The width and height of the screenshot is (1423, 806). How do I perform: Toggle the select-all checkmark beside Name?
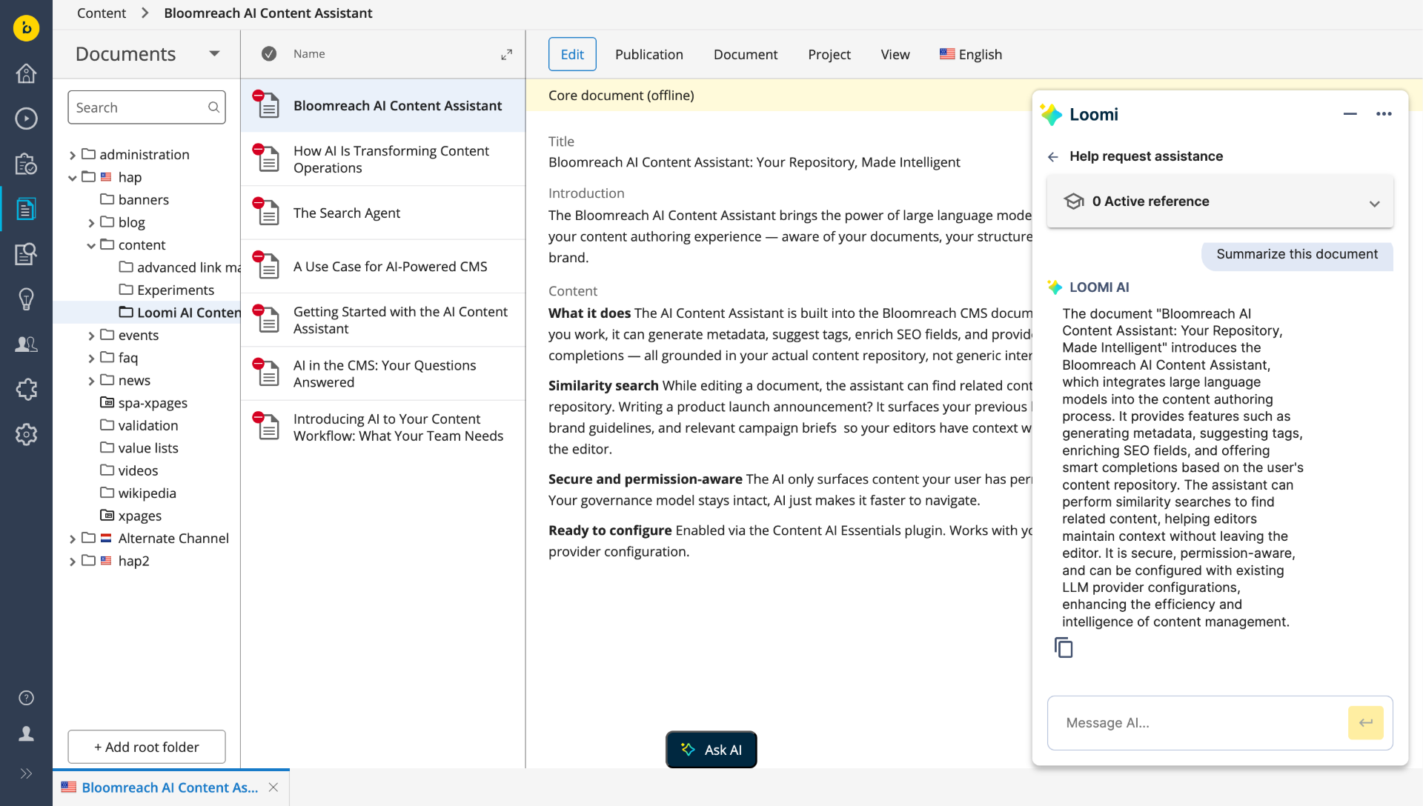269,54
